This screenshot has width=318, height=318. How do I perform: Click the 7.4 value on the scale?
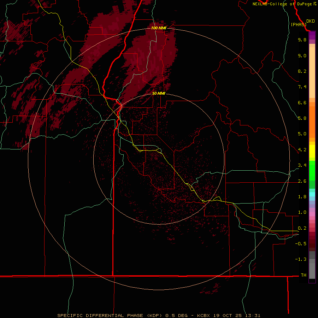(x=302, y=87)
